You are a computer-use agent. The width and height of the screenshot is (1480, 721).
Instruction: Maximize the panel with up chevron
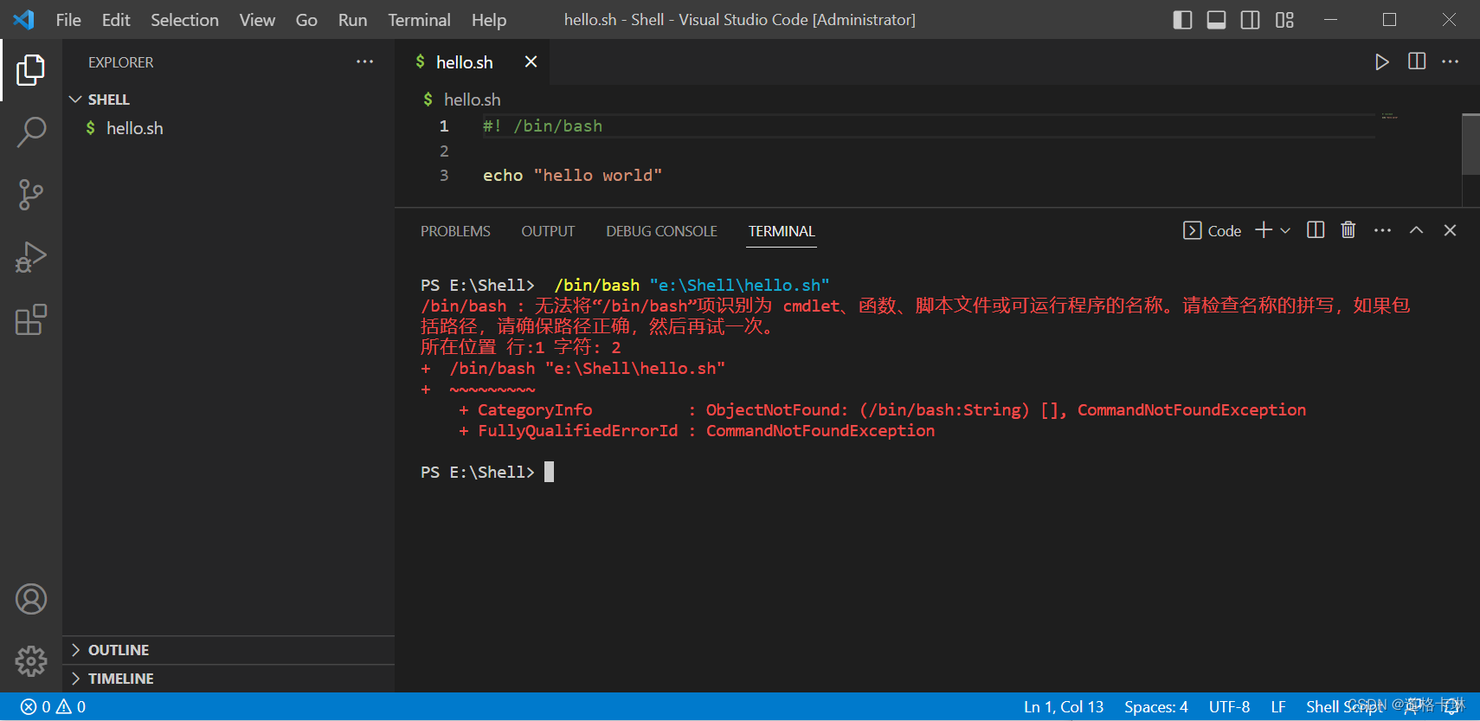(x=1416, y=230)
